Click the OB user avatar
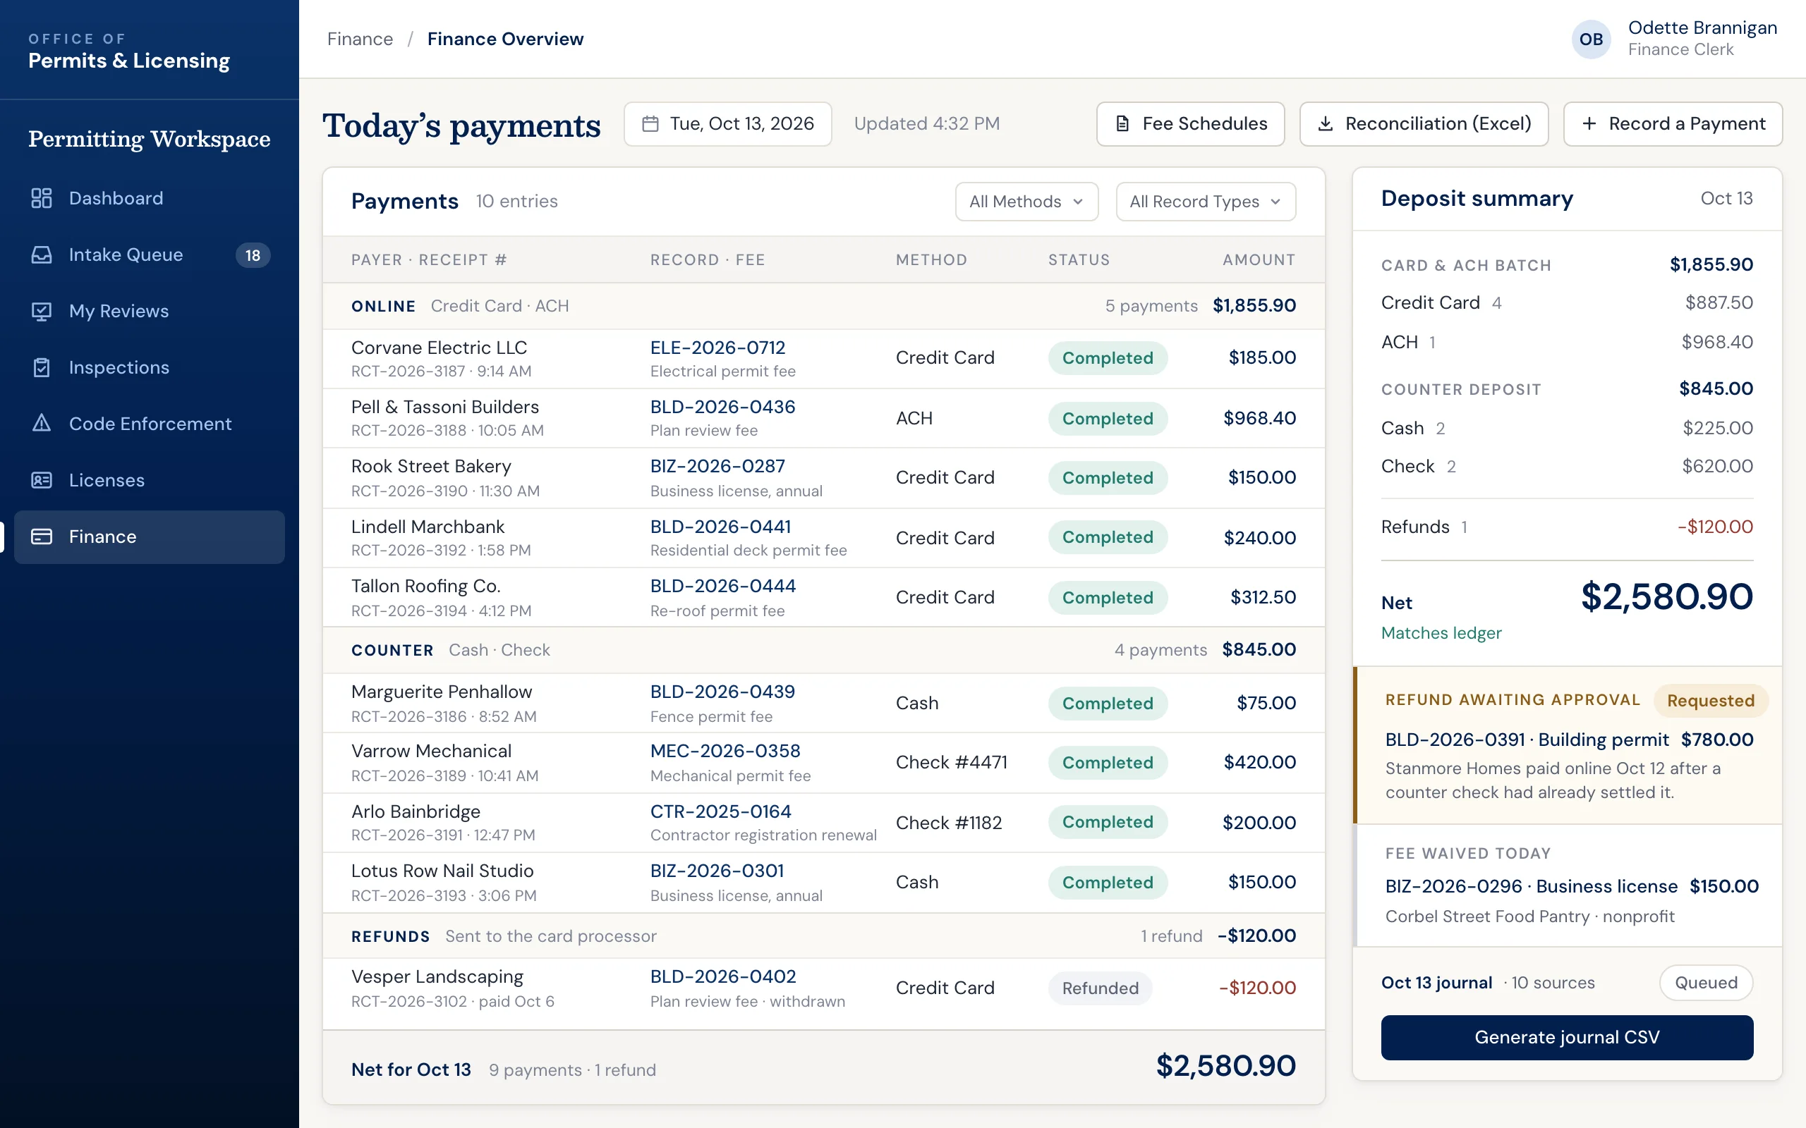This screenshot has height=1128, width=1806. pyautogui.click(x=1590, y=39)
